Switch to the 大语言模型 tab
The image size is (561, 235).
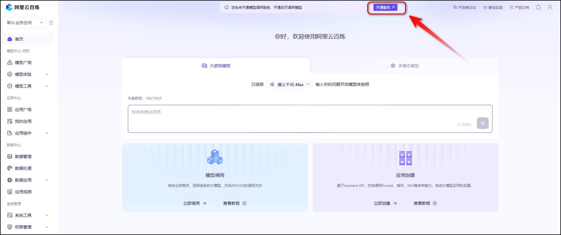(x=216, y=66)
